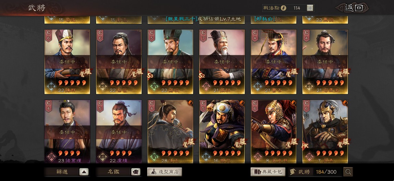Image resolution: width=394 pixels, height=181 pixels.
Task: Select the 太史慈 archer card
Action: click(x=273, y=132)
